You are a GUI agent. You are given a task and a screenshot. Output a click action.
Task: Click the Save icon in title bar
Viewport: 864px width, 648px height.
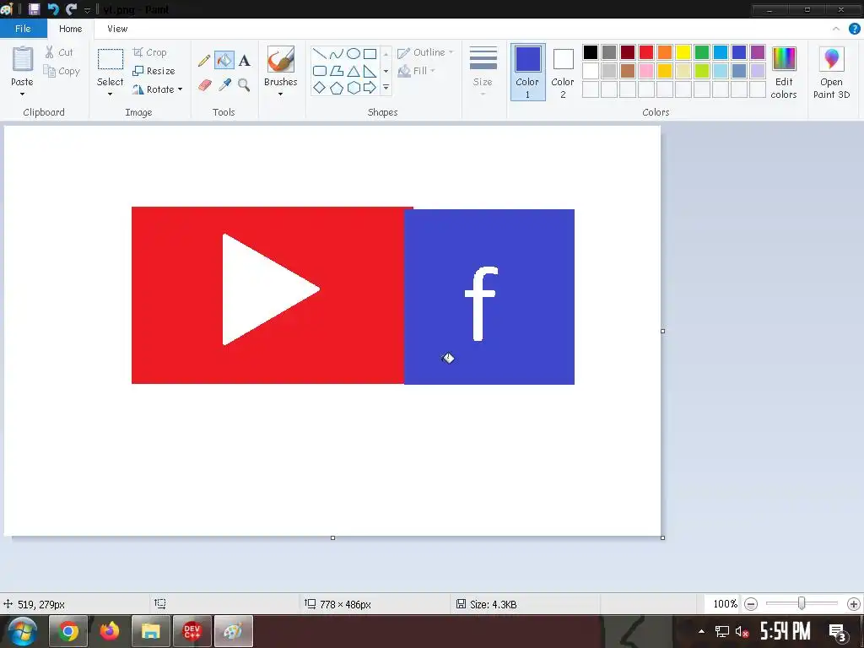[x=34, y=8]
